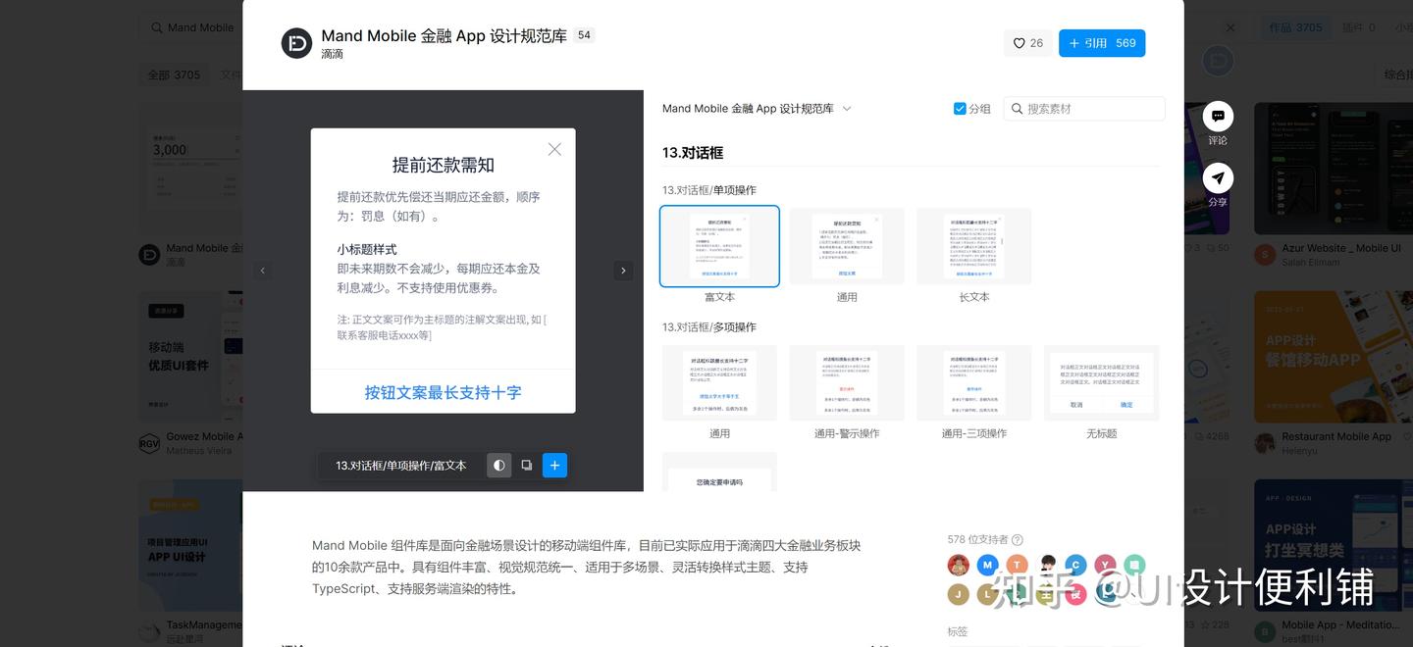Click the Matheus Vieira author name
This screenshot has width=1413, height=647.
tap(199, 451)
